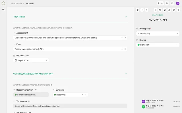Click the app logo in the top-left corner
182x113 pixels.
click(x=3, y=3)
